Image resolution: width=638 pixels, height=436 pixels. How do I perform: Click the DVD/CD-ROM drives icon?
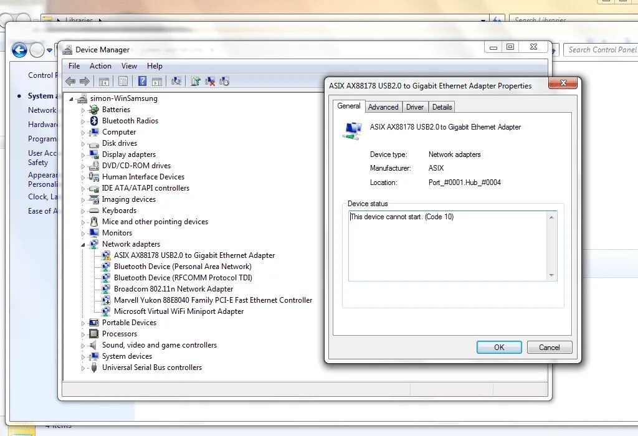tap(94, 166)
